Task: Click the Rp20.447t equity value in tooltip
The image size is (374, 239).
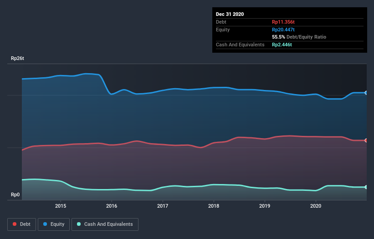Action: [x=283, y=30]
